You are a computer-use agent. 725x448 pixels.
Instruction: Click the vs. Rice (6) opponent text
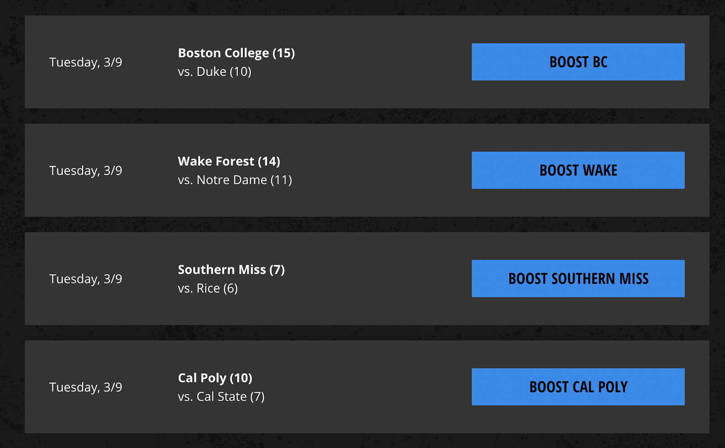pos(208,288)
